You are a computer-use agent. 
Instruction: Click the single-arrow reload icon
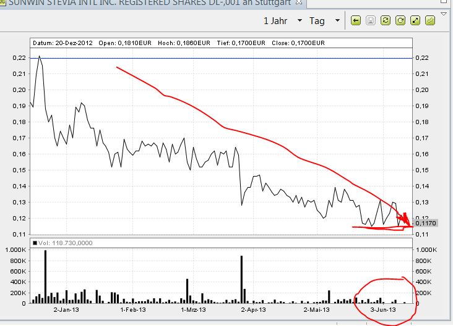pyautogui.click(x=400, y=21)
